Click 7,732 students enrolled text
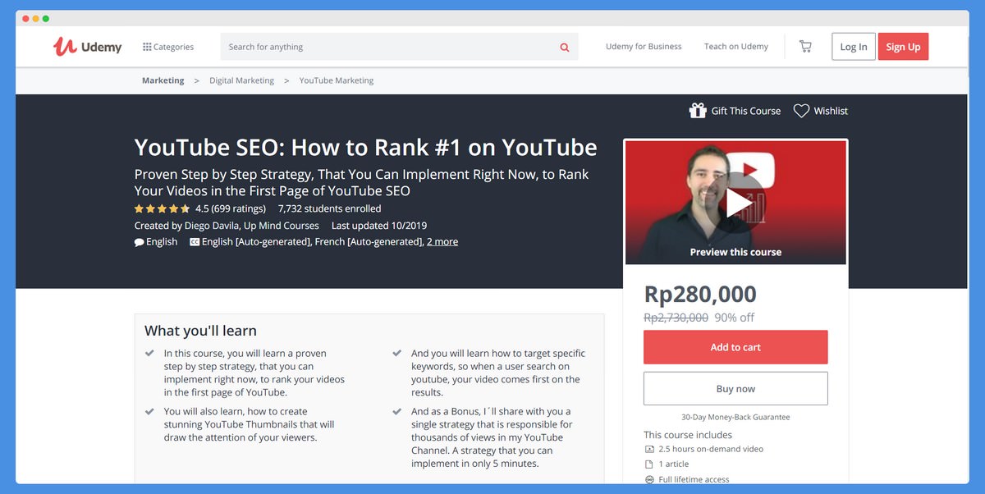Viewport: 985px width, 494px height. [x=329, y=208]
